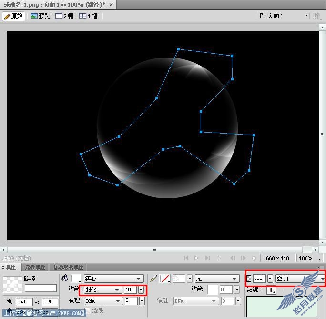Click the width field showing 363
Image resolution: width=326 pixels, height=319 pixels.
(x=24, y=301)
